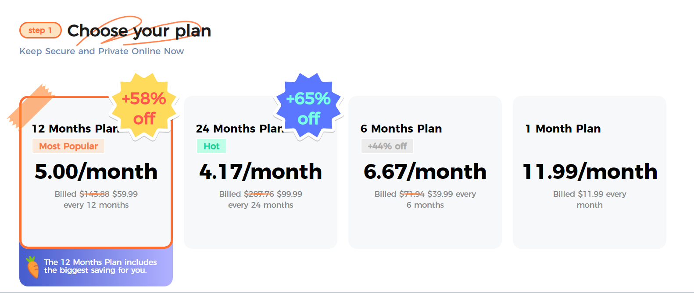Click the Billed $99.99 every 24 months text
Viewport: 694px width, 293px height.
261,199
